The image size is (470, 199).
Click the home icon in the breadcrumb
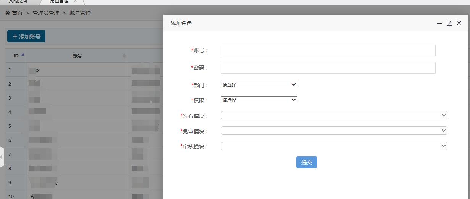pos(8,13)
